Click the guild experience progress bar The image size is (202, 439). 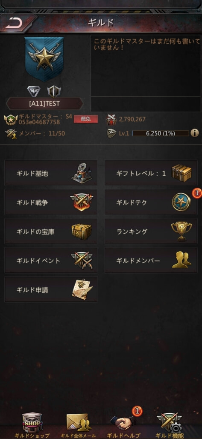161,133
